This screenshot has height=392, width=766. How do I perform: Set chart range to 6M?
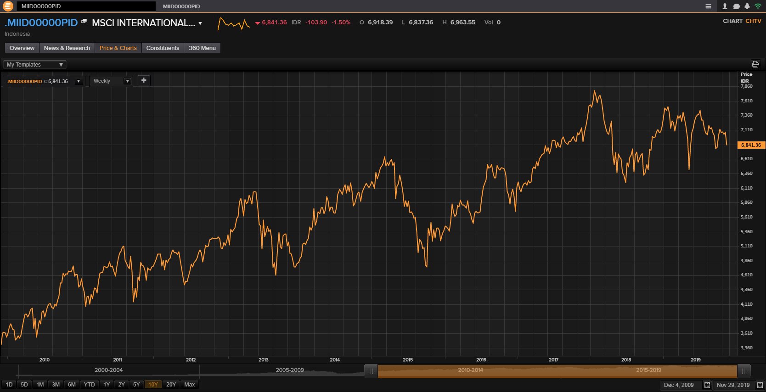72,385
